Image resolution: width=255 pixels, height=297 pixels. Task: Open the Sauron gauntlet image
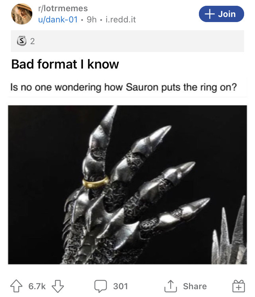point(128,185)
